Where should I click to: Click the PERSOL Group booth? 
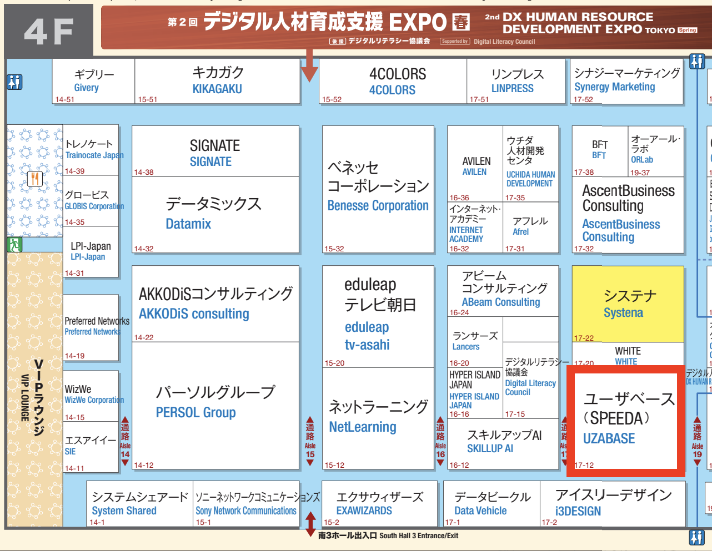pos(215,406)
